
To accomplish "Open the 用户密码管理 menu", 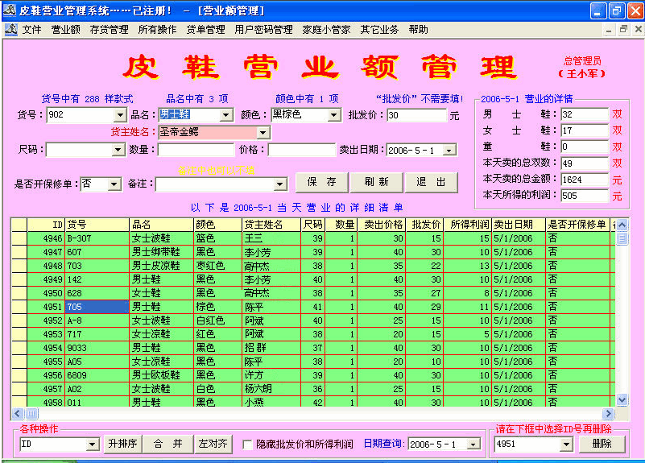I will (263, 29).
